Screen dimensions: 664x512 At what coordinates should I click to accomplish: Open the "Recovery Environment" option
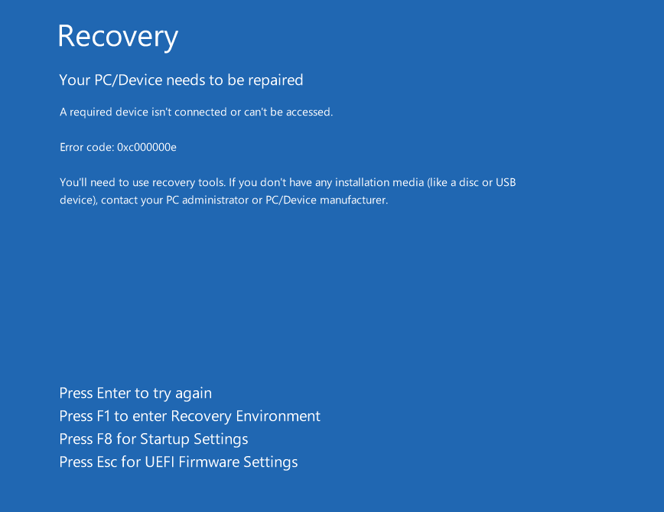[246, 416]
